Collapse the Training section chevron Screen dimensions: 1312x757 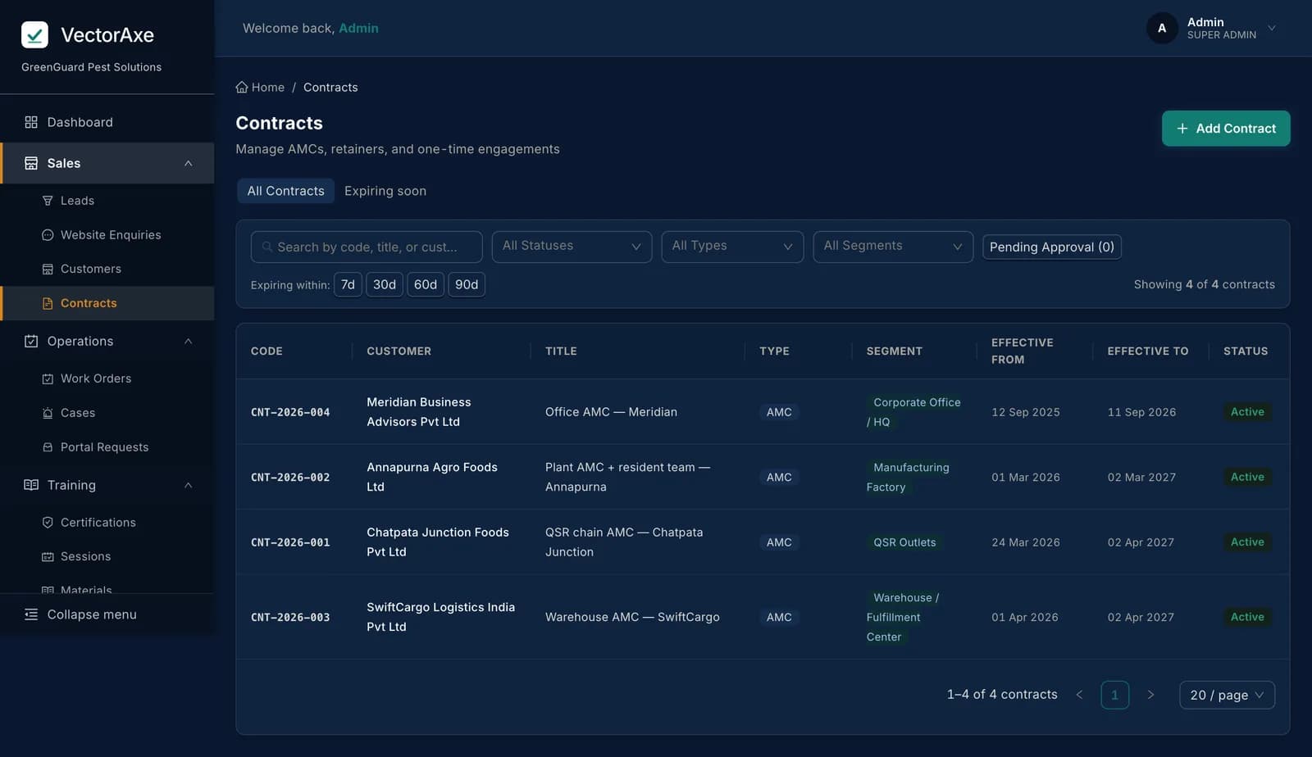coord(189,485)
